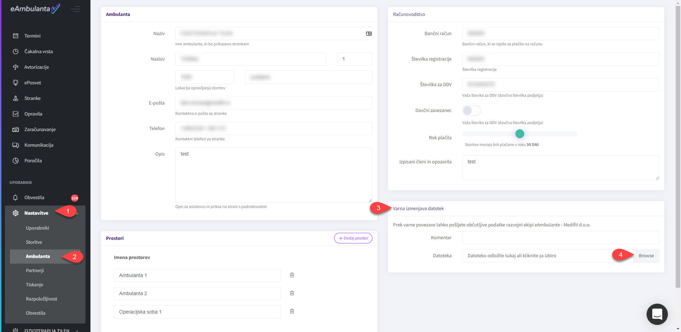
Task: Click the Dodaj prostor button
Action: (353, 238)
